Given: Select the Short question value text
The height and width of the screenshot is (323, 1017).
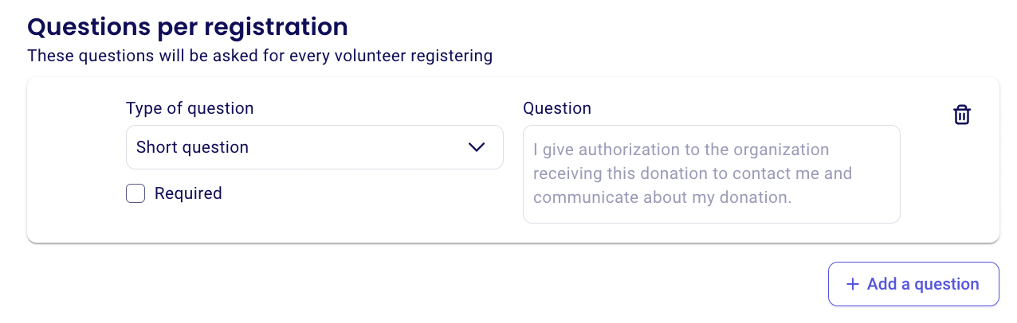Looking at the screenshot, I should click(192, 147).
